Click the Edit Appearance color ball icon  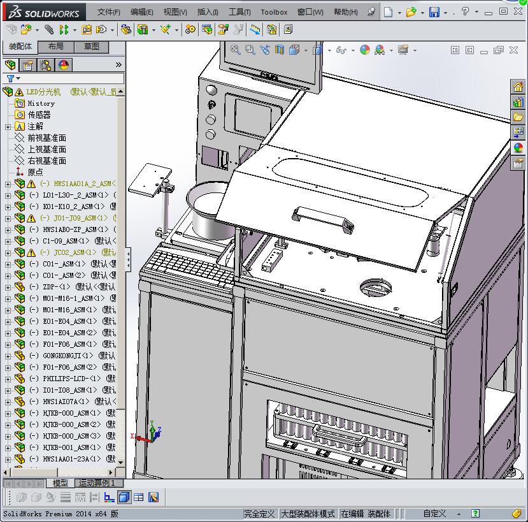click(365, 50)
